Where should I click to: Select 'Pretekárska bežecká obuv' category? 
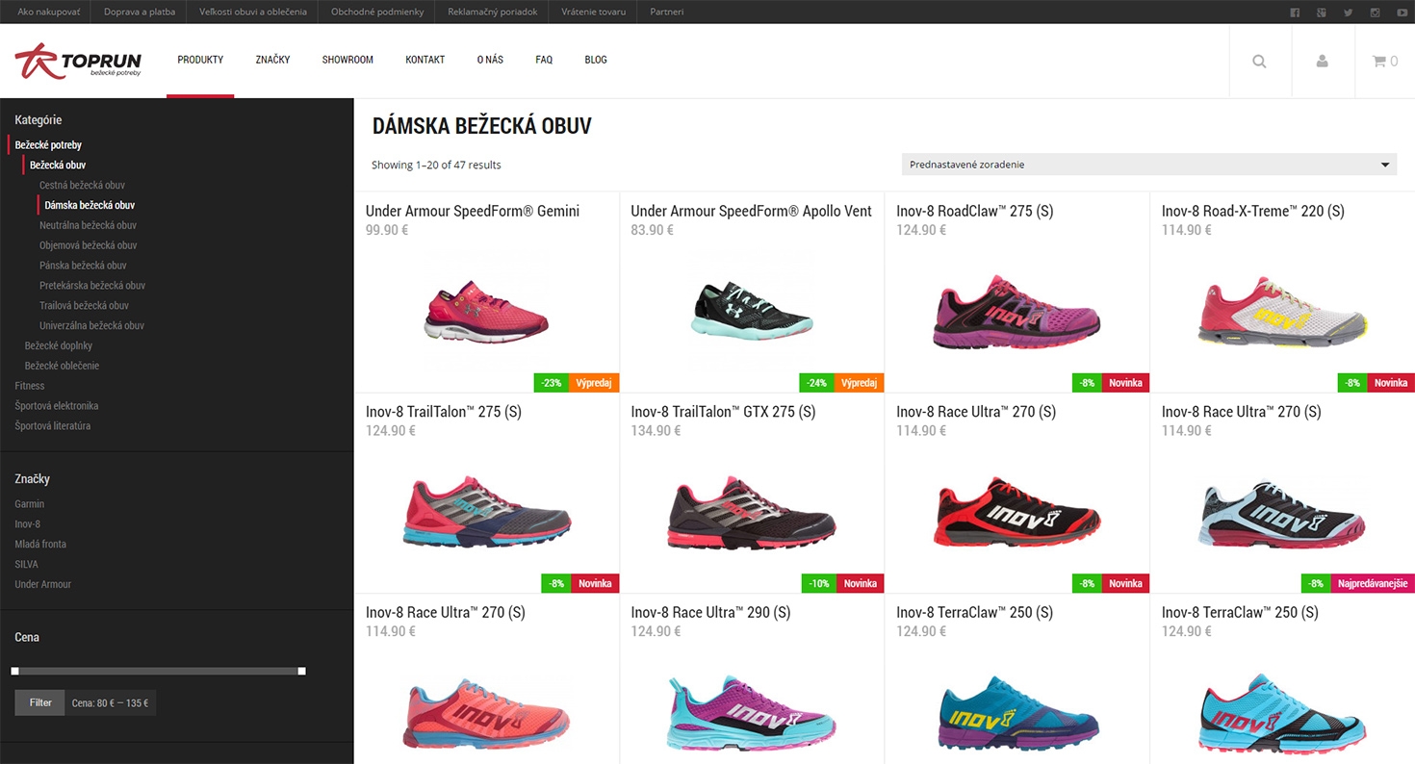tap(92, 286)
